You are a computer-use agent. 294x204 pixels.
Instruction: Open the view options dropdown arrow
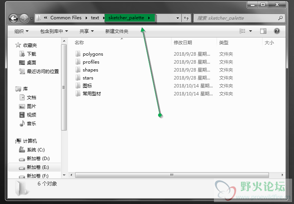pos(250,31)
